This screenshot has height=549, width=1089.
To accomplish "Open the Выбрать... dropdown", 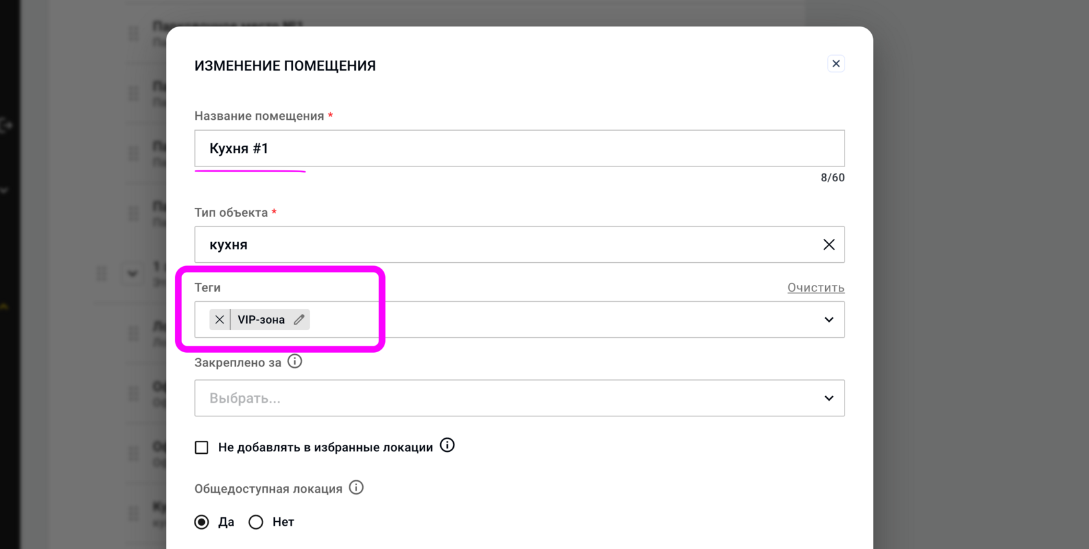I will (x=519, y=398).
